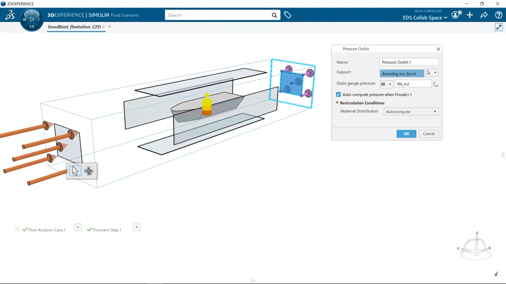Image resolution: width=506 pixels, height=284 pixels.
Task: Open the 3DEXPERIENCE compass button
Action: (32, 19)
